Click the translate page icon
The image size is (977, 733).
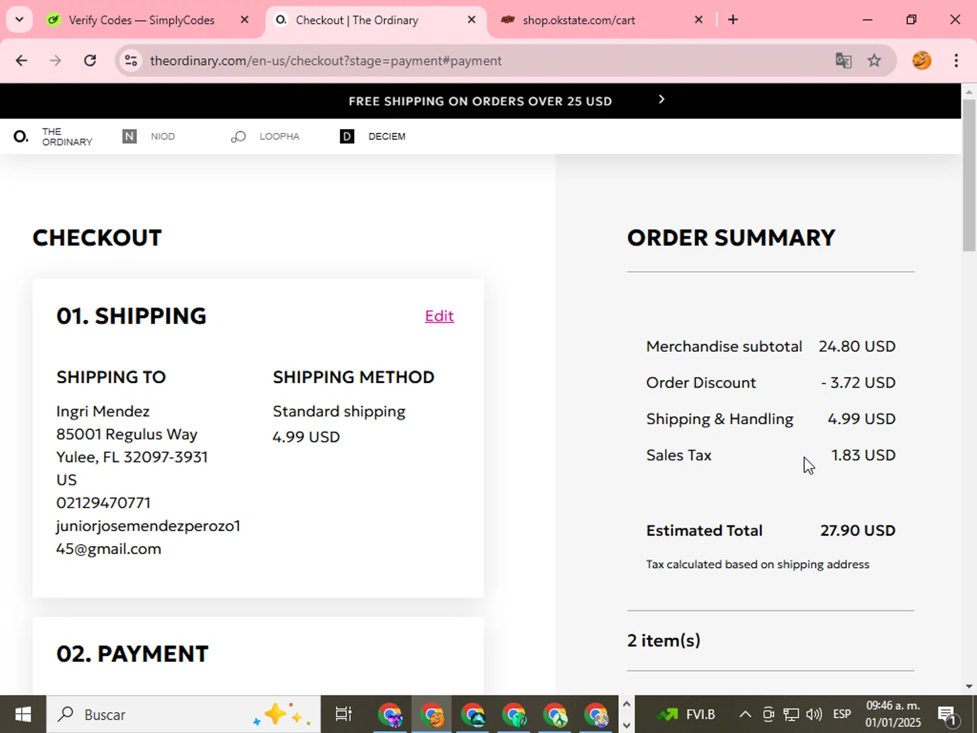tap(843, 61)
